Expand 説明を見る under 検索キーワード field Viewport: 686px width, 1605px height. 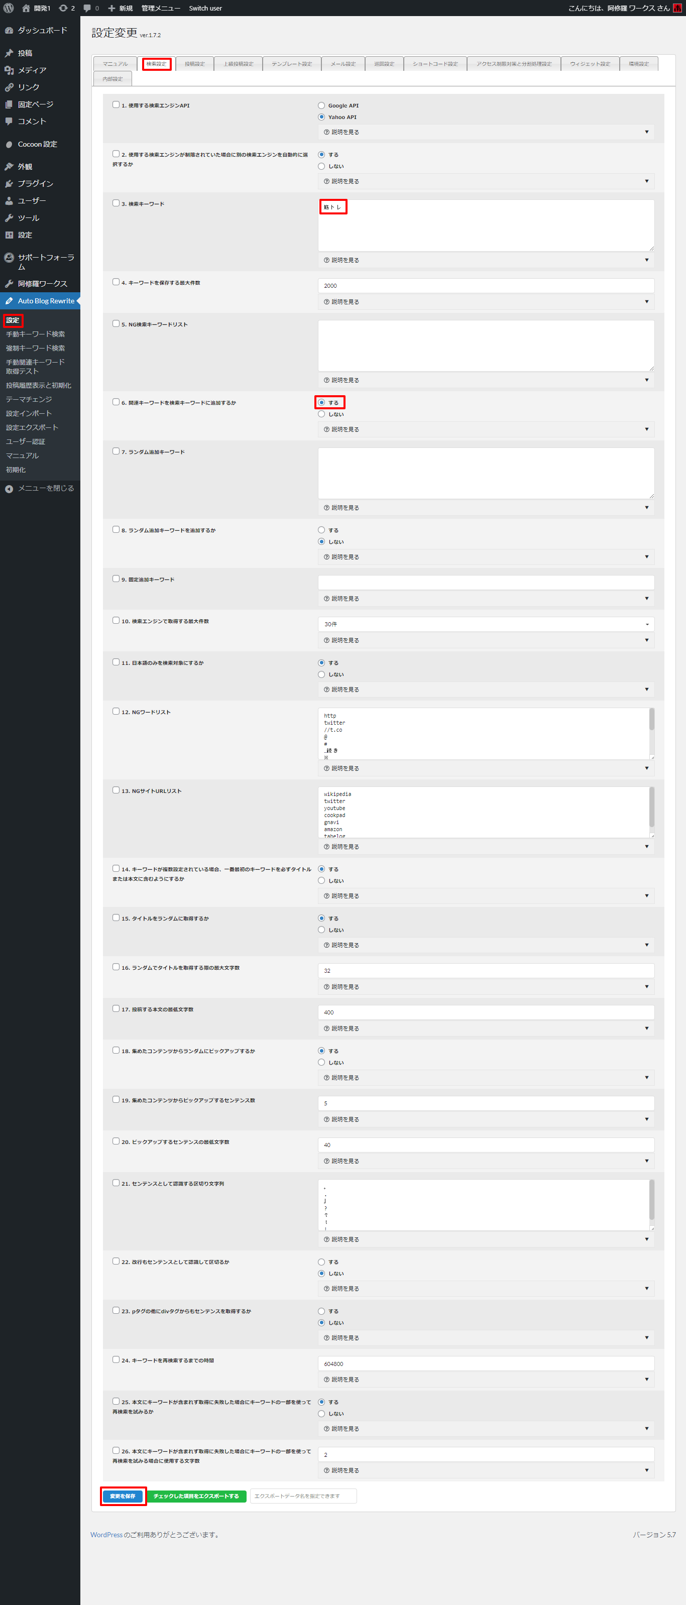pyautogui.click(x=486, y=260)
